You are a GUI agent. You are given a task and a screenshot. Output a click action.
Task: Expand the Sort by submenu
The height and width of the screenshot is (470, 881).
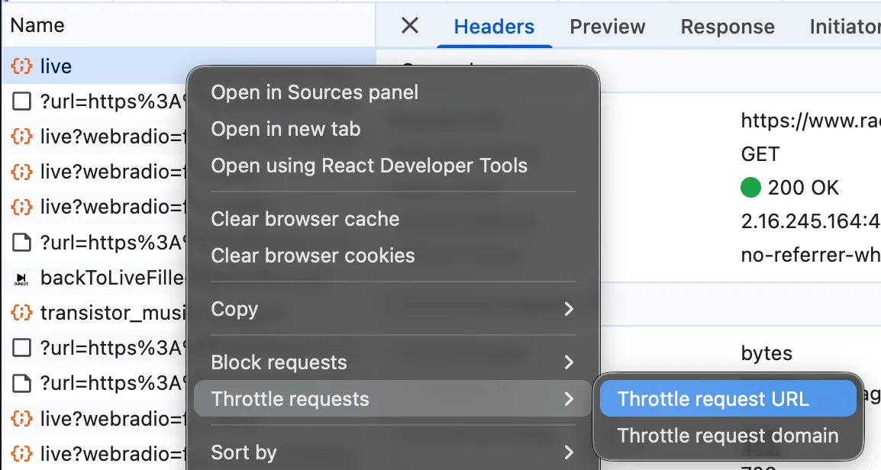[392, 452]
